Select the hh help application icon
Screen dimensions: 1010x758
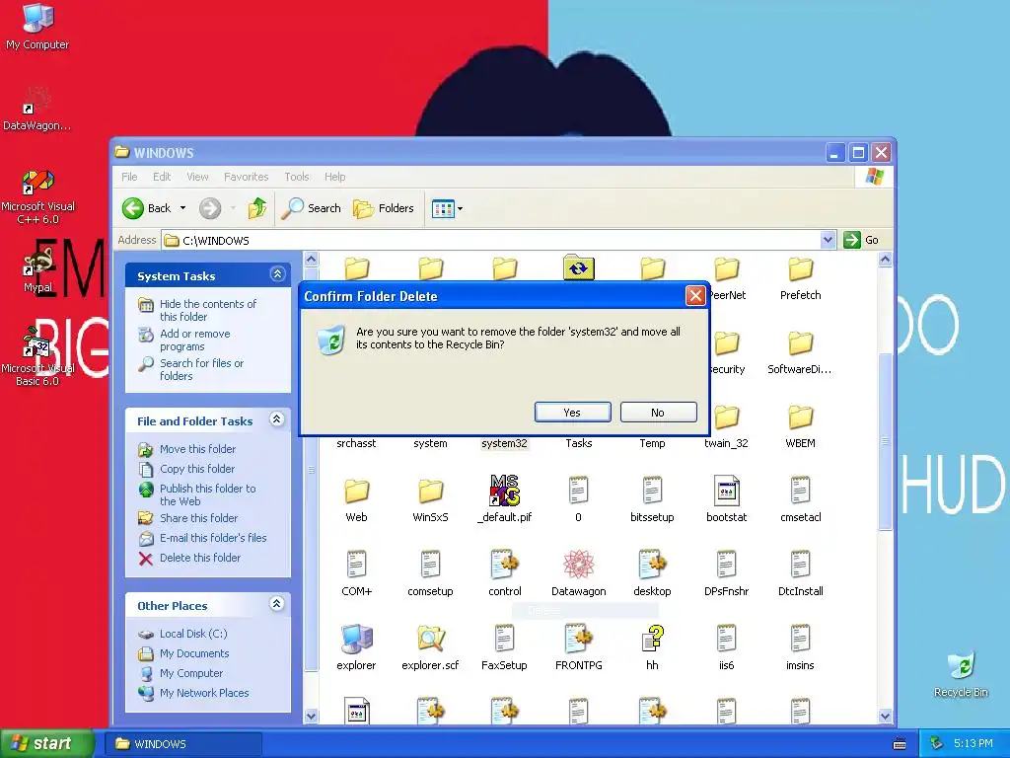tap(653, 639)
